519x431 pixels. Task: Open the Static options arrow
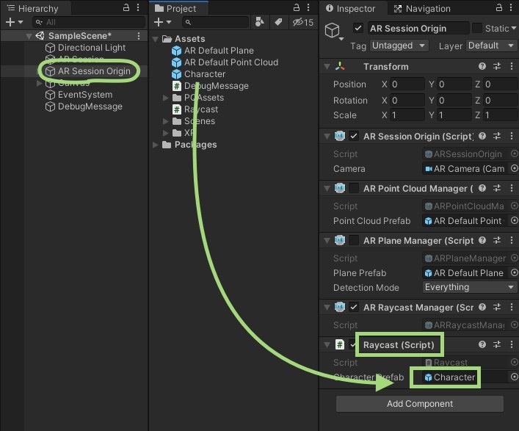pyautogui.click(x=514, y=28)
